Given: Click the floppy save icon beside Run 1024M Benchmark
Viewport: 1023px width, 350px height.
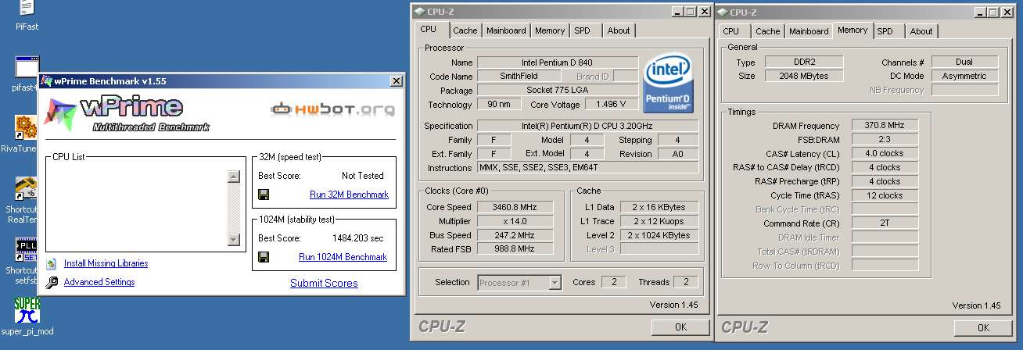Looking at the screenshot, I should coord(264,257).
